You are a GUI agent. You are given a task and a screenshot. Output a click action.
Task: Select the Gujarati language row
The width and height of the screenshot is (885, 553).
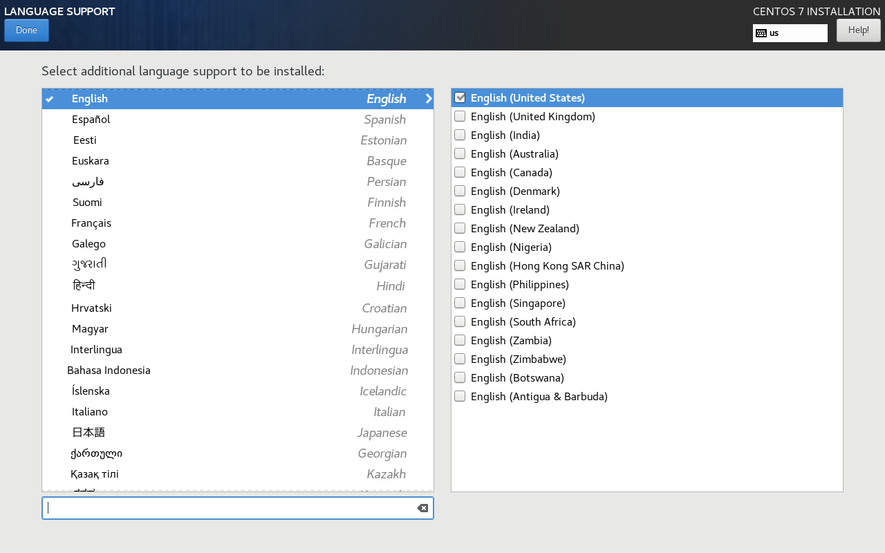(x=238, y=265)
